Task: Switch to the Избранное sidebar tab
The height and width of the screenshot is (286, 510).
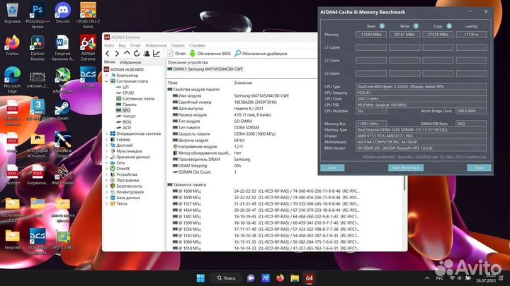Action: [130, 62]
